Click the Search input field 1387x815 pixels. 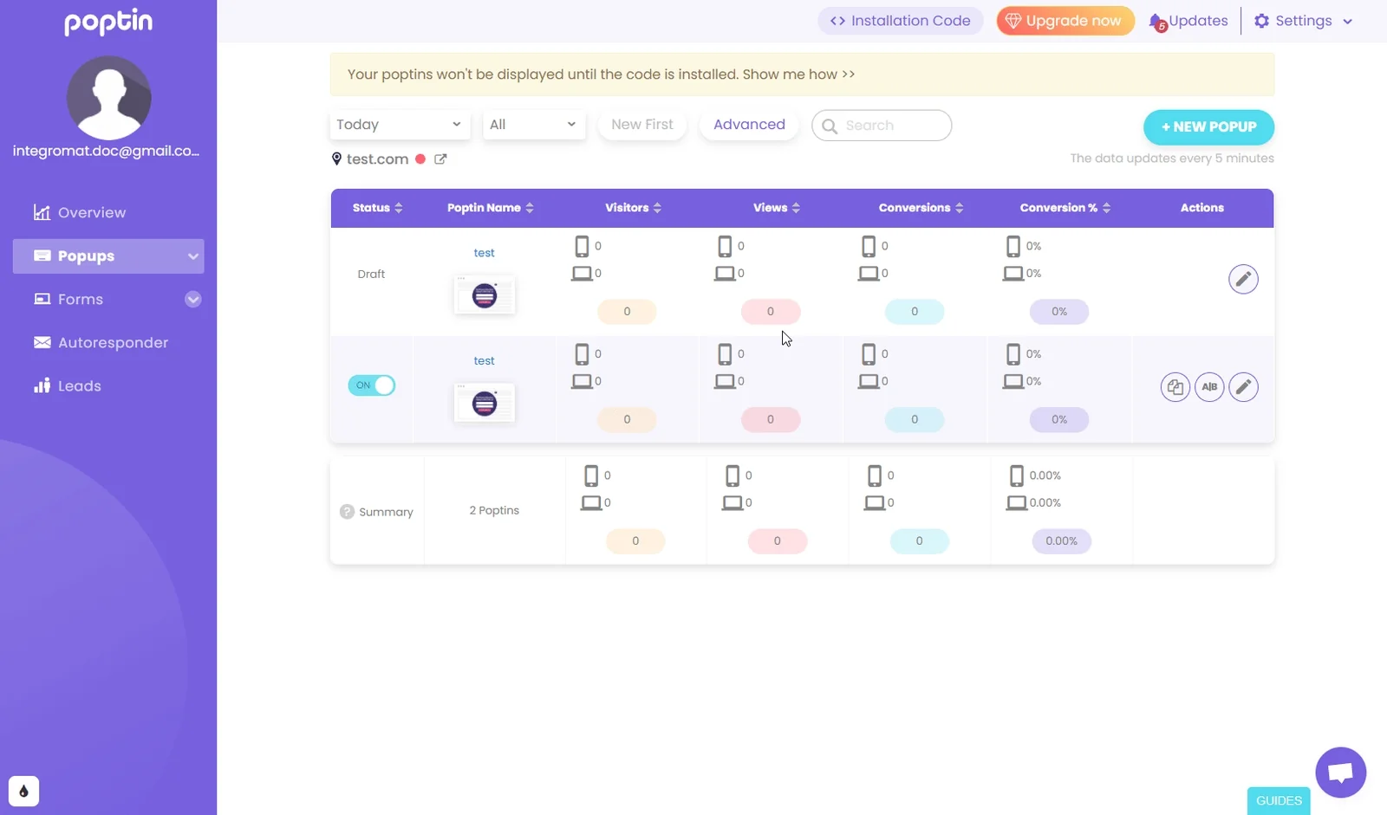(x=882, y=126)
